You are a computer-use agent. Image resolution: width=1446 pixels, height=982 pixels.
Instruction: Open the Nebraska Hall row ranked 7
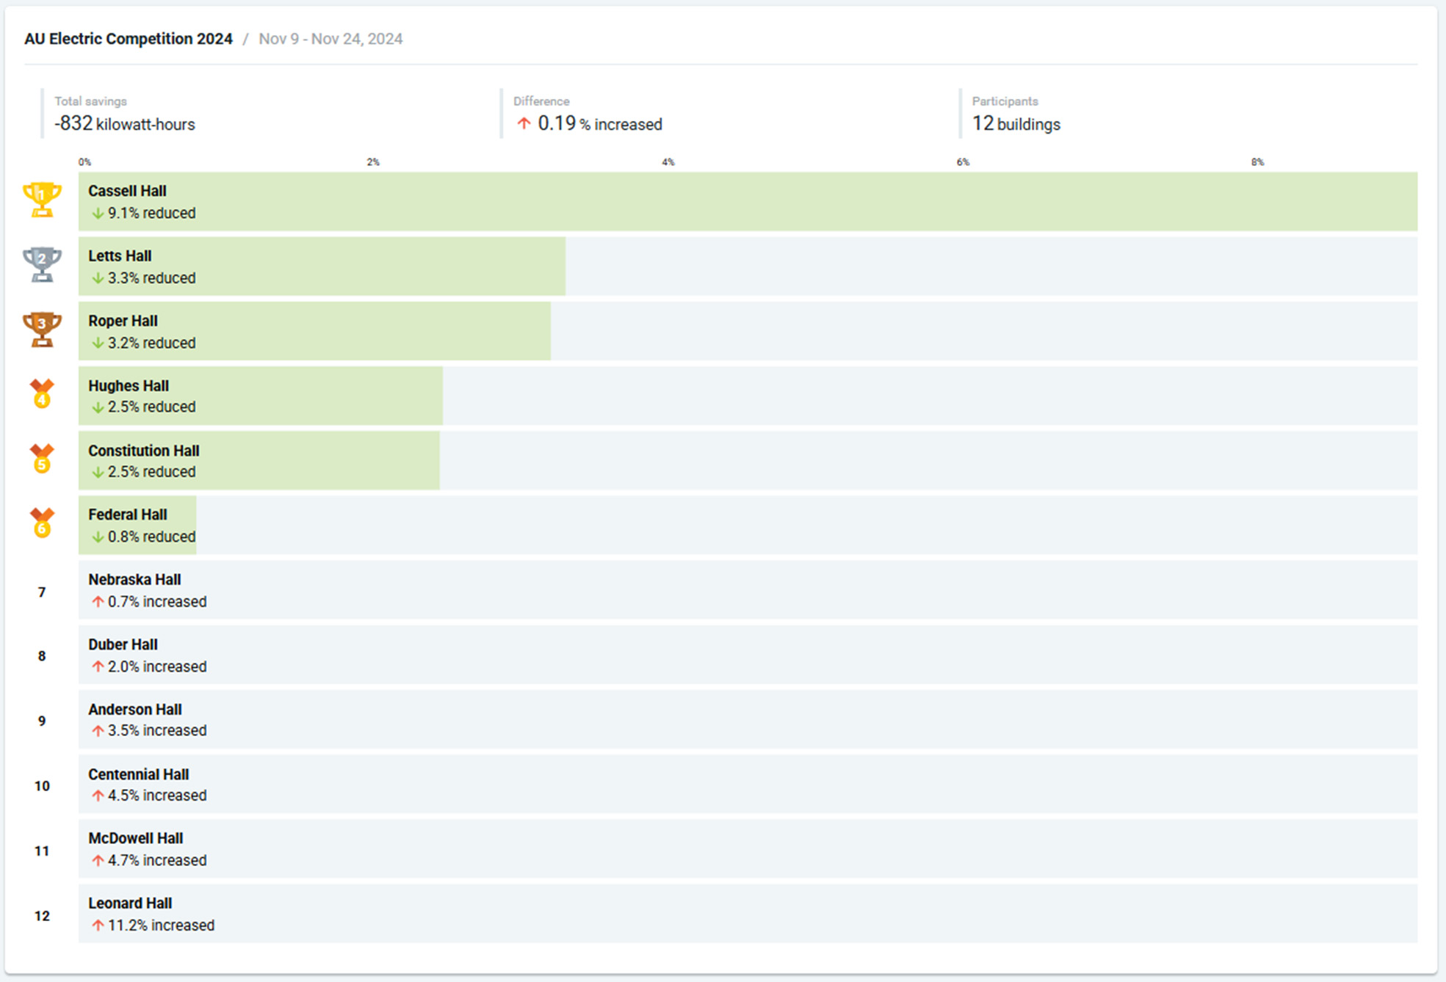[x=748, y=590]
